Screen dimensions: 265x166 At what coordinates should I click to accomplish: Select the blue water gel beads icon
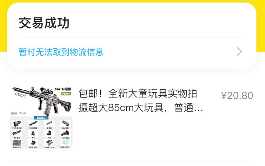65,143
